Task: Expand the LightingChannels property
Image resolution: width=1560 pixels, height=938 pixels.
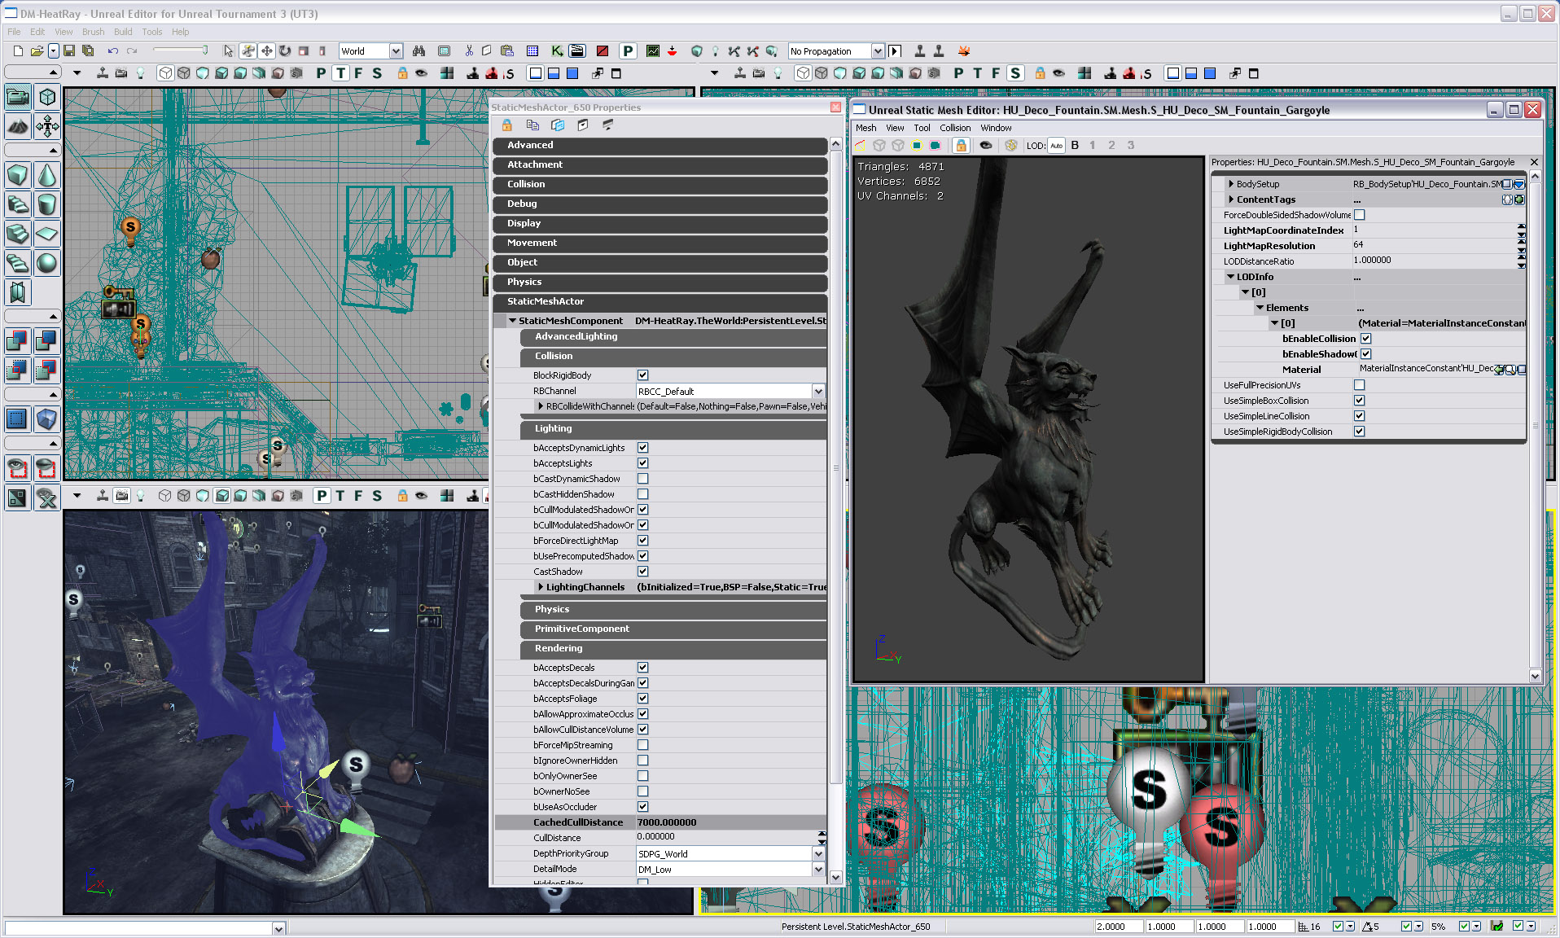Action: [541, 587]
